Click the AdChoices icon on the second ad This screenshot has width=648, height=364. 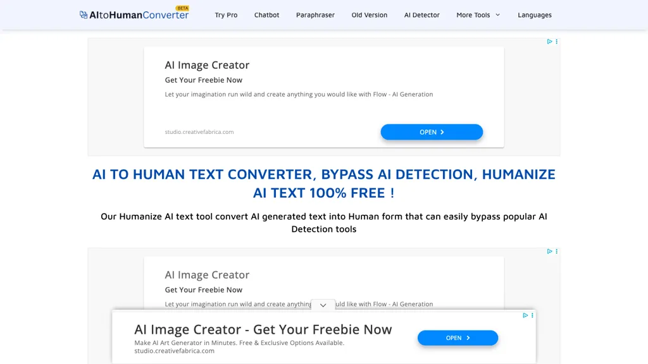coord(549,251)
